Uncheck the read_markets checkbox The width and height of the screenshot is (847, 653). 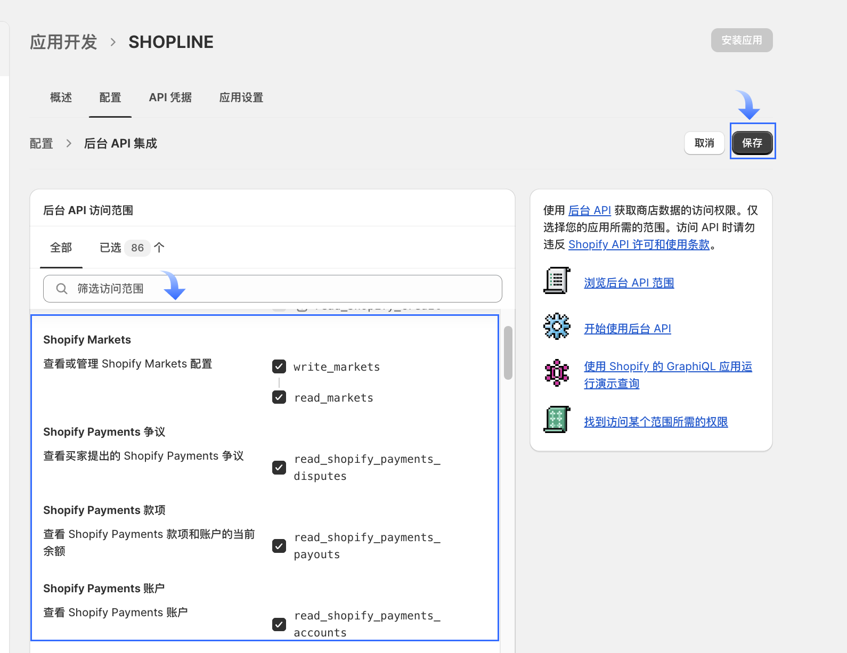point(279,397)
